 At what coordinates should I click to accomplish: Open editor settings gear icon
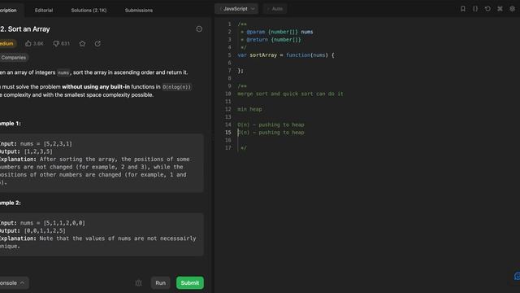(x=512, y=9)
